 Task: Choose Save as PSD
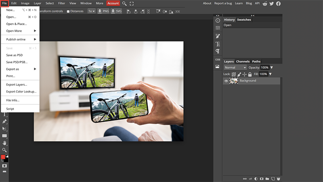tap(20, 55)
